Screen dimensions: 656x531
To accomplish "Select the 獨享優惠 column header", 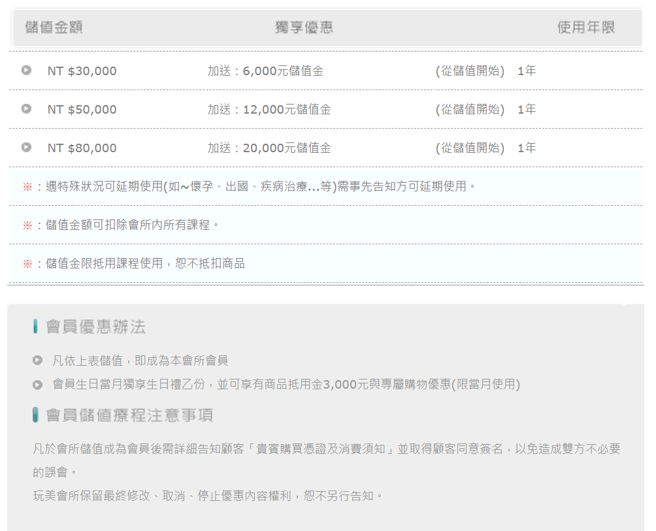I will 304,27.
